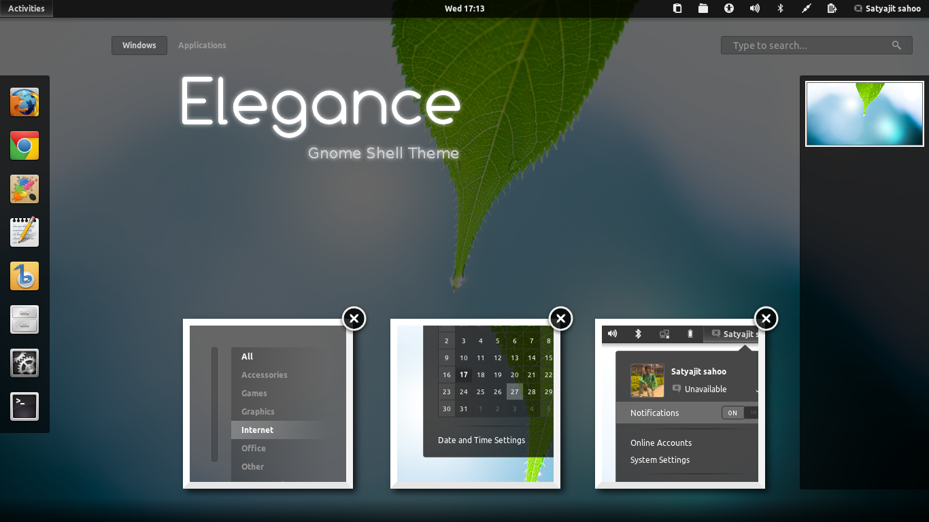Click Bluetooth icon inside user menu thumbnail

[638, 334]
